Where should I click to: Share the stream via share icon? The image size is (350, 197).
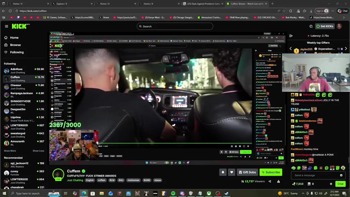tap(270, 181)
